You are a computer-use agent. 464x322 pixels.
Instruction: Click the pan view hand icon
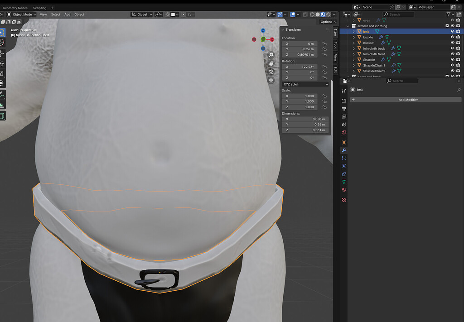(271, 63)
